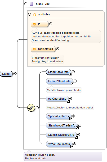Select the Stand root element
This screenshot has height=162, width=107.
6,74
